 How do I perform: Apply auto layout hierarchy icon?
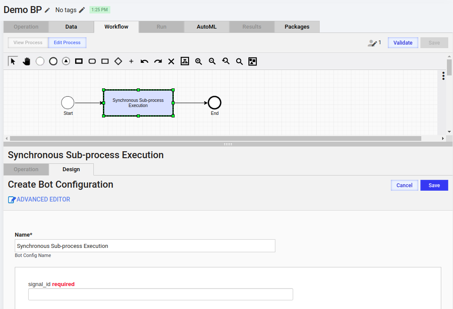[x=185, y=61]
